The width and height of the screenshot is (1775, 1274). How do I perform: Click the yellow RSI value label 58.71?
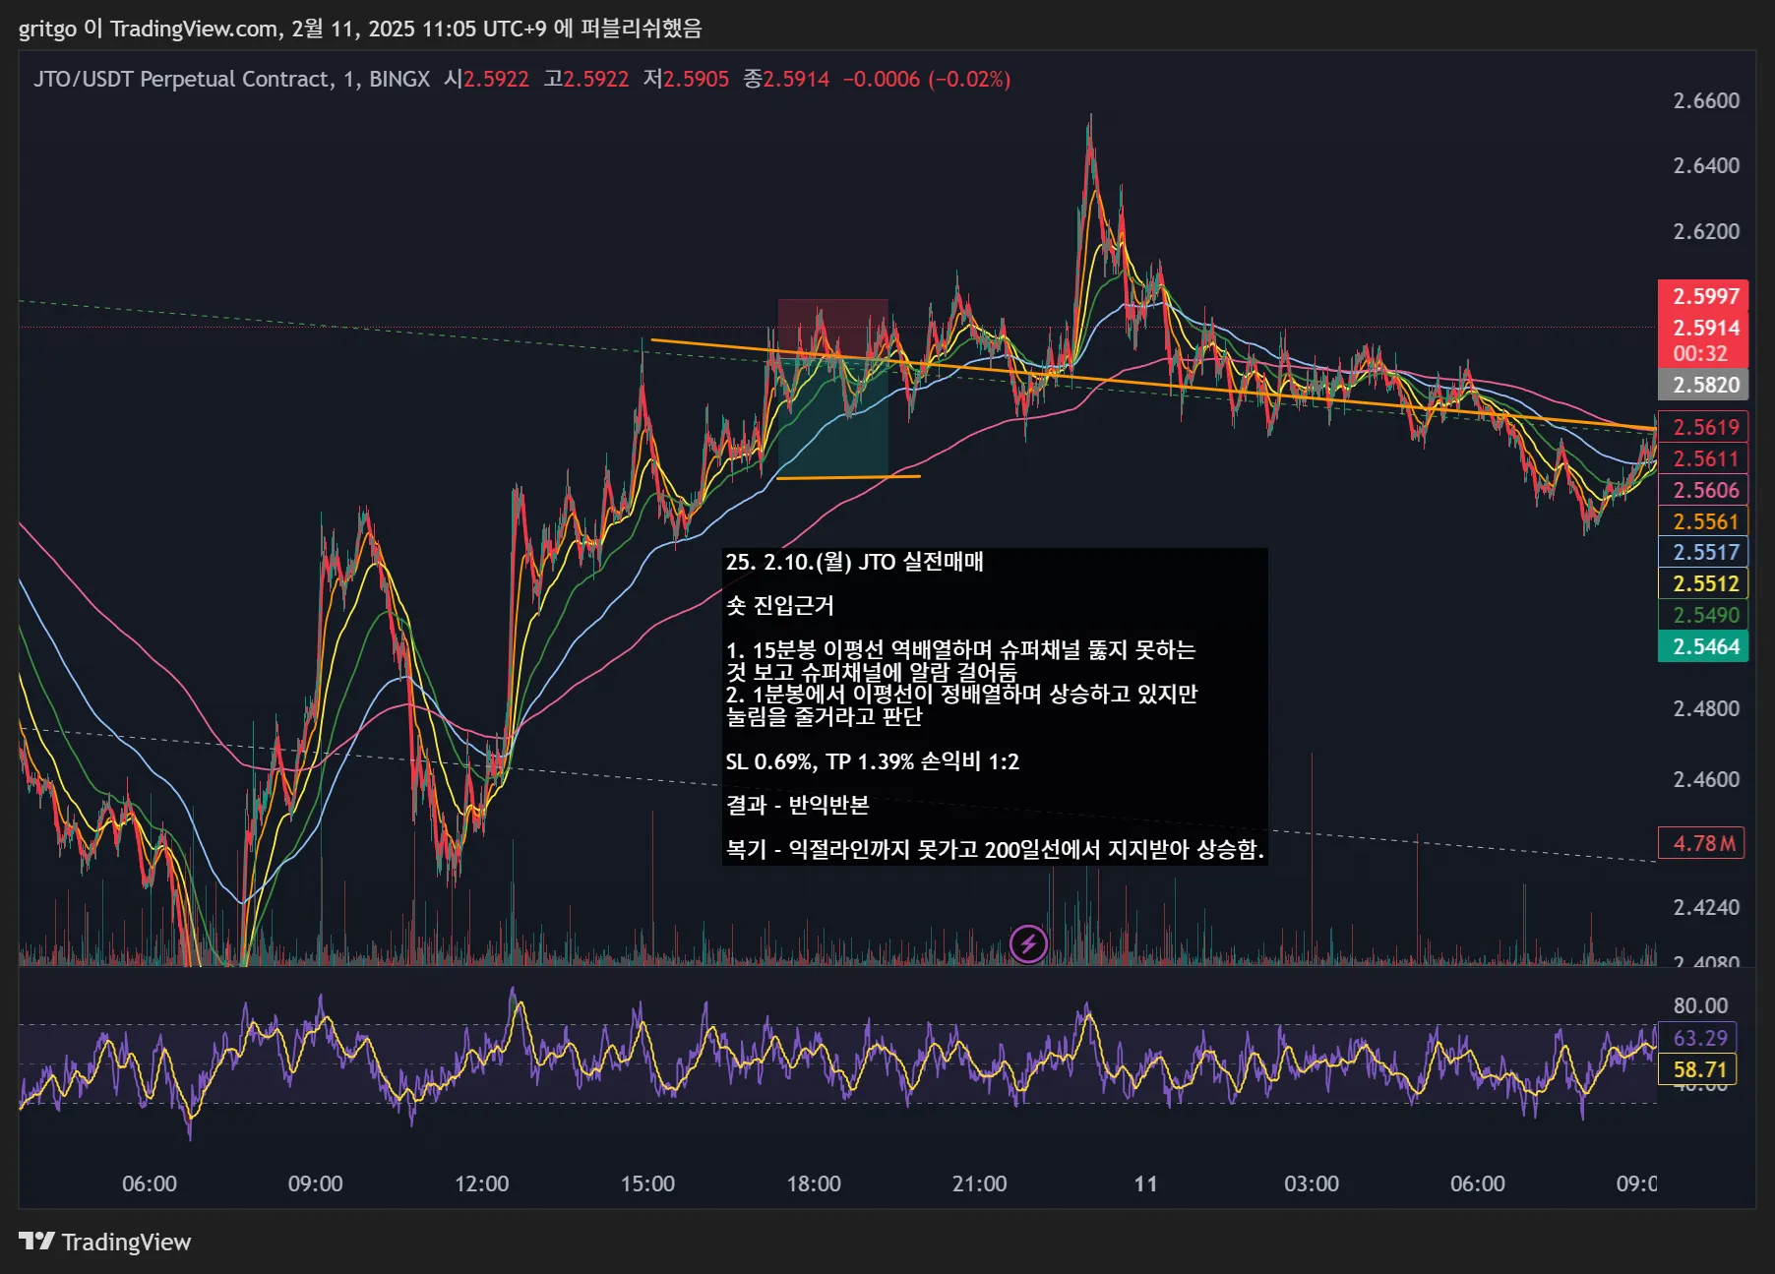tap(1698, 1069)
